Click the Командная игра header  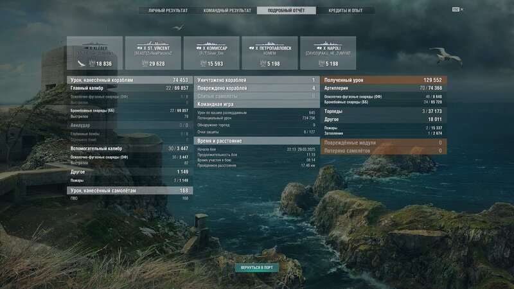click(x=256, y=104)
